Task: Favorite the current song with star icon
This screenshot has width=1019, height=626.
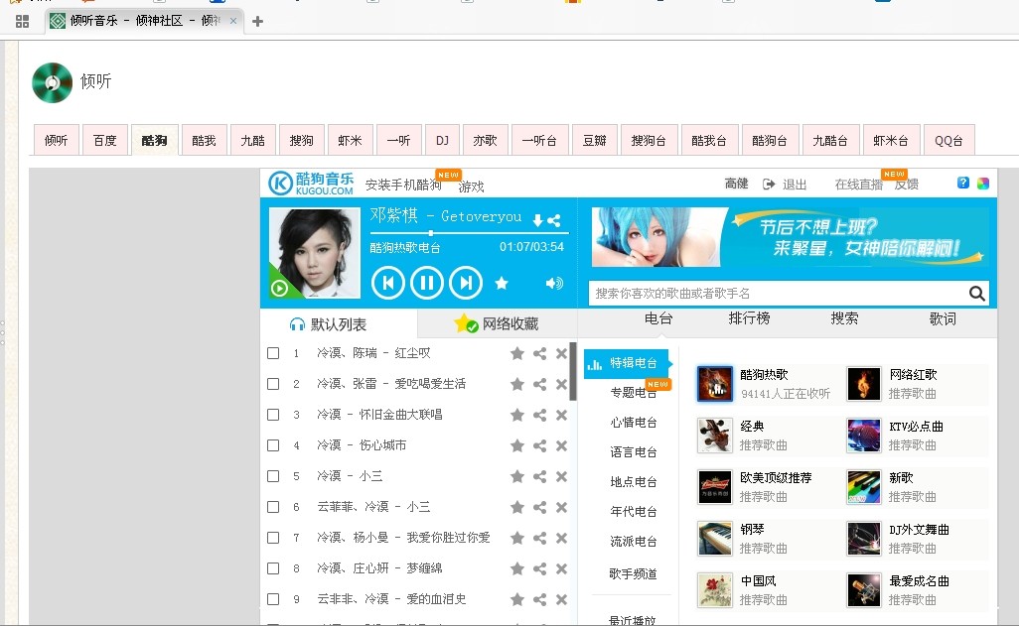Action: tap(502, 284)
